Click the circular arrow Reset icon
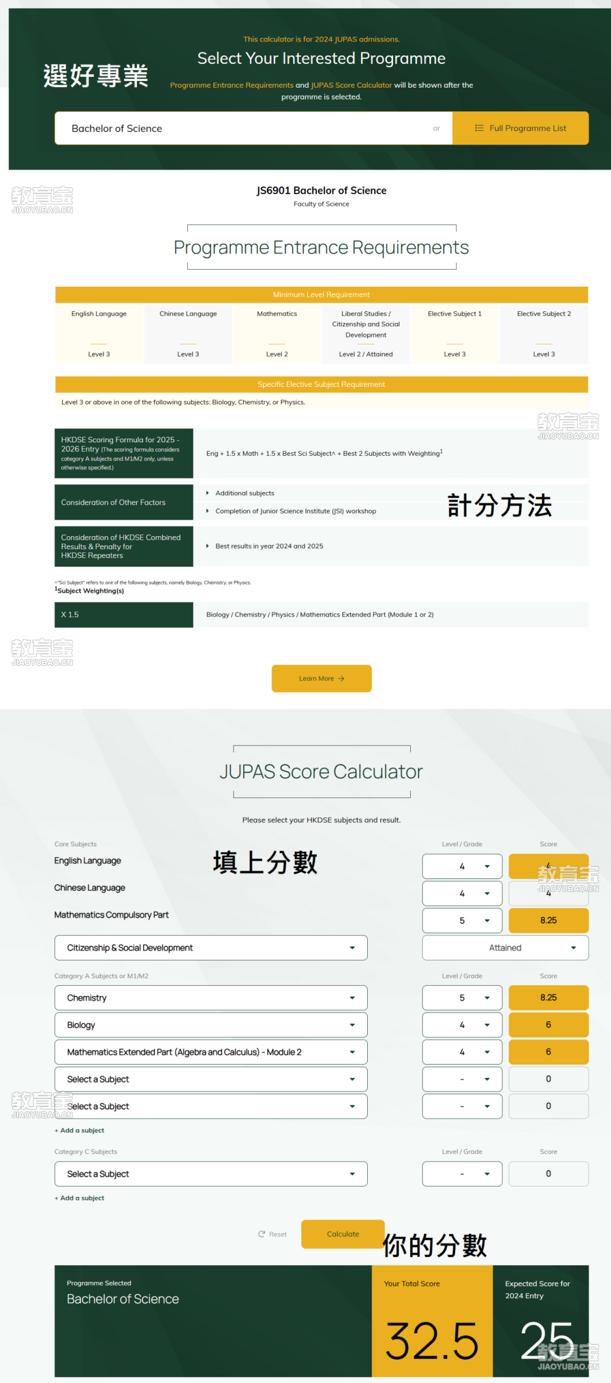611x1383 pixels. 262,1234
